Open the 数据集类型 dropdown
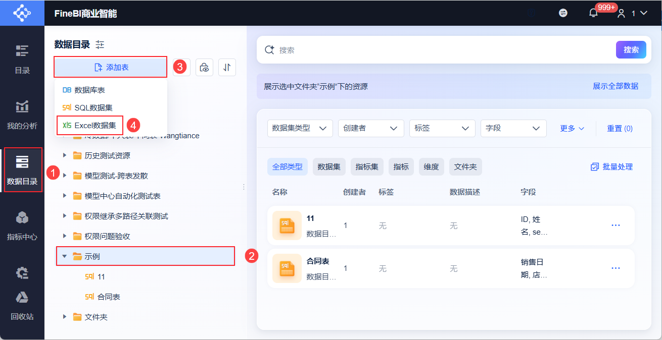Screen dimensions: 662x340 (x=300, y=128)
